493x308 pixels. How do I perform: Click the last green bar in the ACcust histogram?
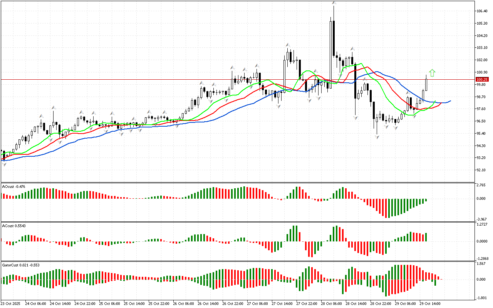point(426,237)
